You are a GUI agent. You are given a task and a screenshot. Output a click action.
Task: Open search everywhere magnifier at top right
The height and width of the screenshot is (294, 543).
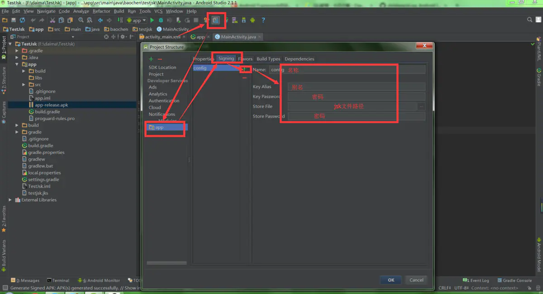(530, 20)
